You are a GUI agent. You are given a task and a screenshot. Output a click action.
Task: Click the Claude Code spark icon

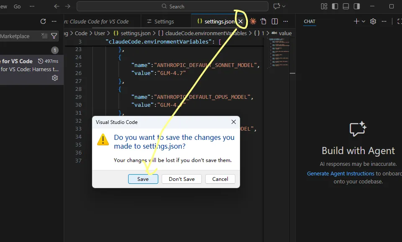tap(253, 21)
